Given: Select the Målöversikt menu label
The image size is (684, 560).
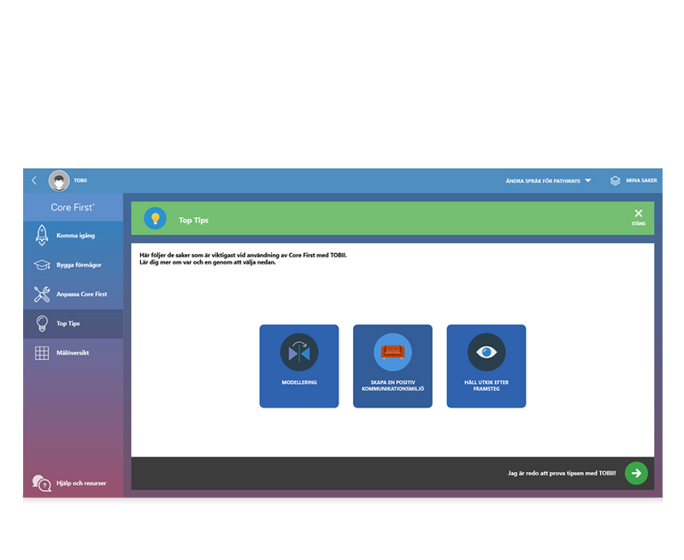Looking at the screenshot, I should coord(73,353).
